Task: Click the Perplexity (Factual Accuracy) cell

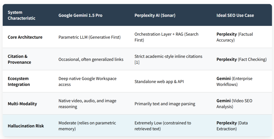Action: [x=234, y=37]
